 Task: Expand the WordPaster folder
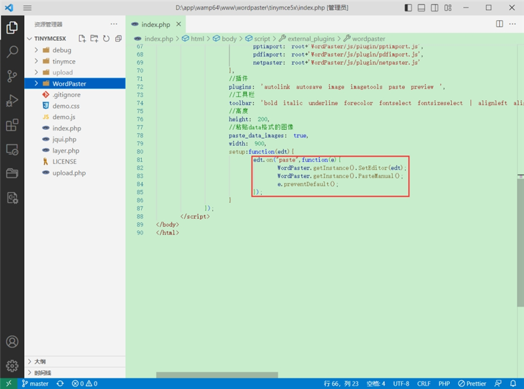(37, 83)
